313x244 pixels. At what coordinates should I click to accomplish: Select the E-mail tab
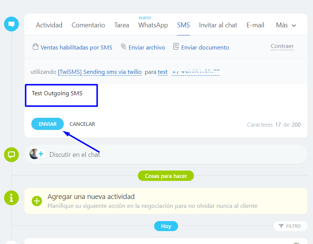pyautogui.click(x=255, y=25)
